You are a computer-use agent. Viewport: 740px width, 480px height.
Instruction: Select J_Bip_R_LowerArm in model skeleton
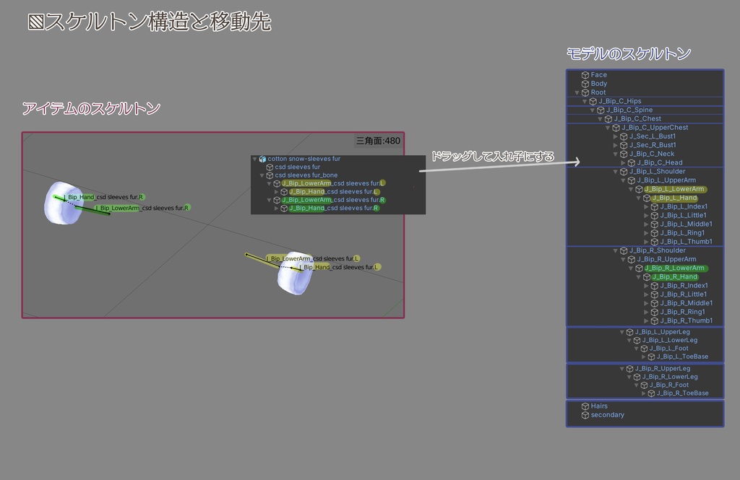[676, 269]
